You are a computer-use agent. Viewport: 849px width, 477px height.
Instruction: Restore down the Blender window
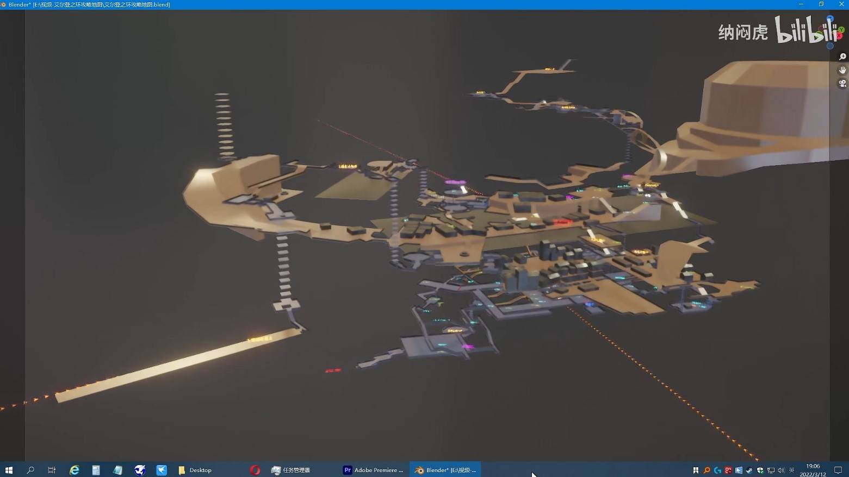click(x=821, y=4)
